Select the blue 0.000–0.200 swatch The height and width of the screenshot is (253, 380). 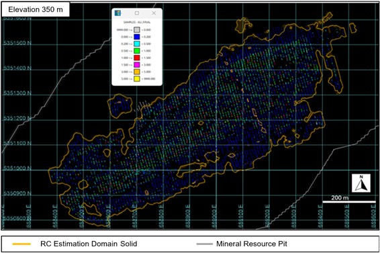tap(137, 37)
